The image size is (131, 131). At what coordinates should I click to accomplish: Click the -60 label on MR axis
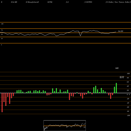tap(128, 107)
